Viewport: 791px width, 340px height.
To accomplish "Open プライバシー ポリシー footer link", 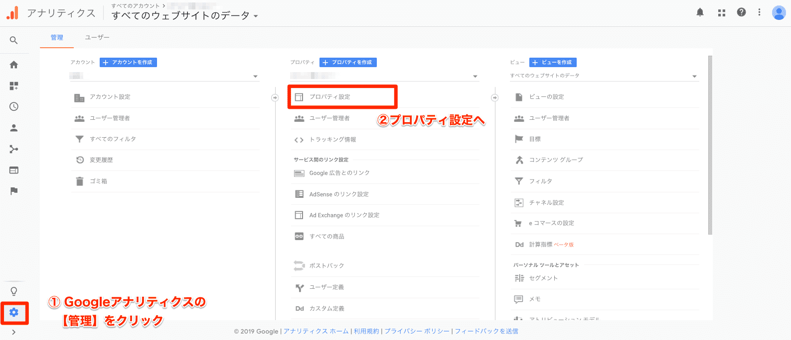I will pos(417,331).
